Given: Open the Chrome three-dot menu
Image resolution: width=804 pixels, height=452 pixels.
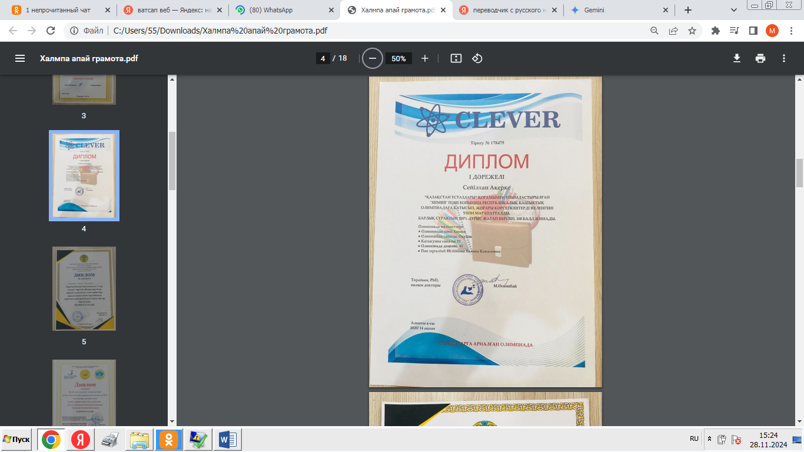Looking at the screenshot, I should 790,31.
